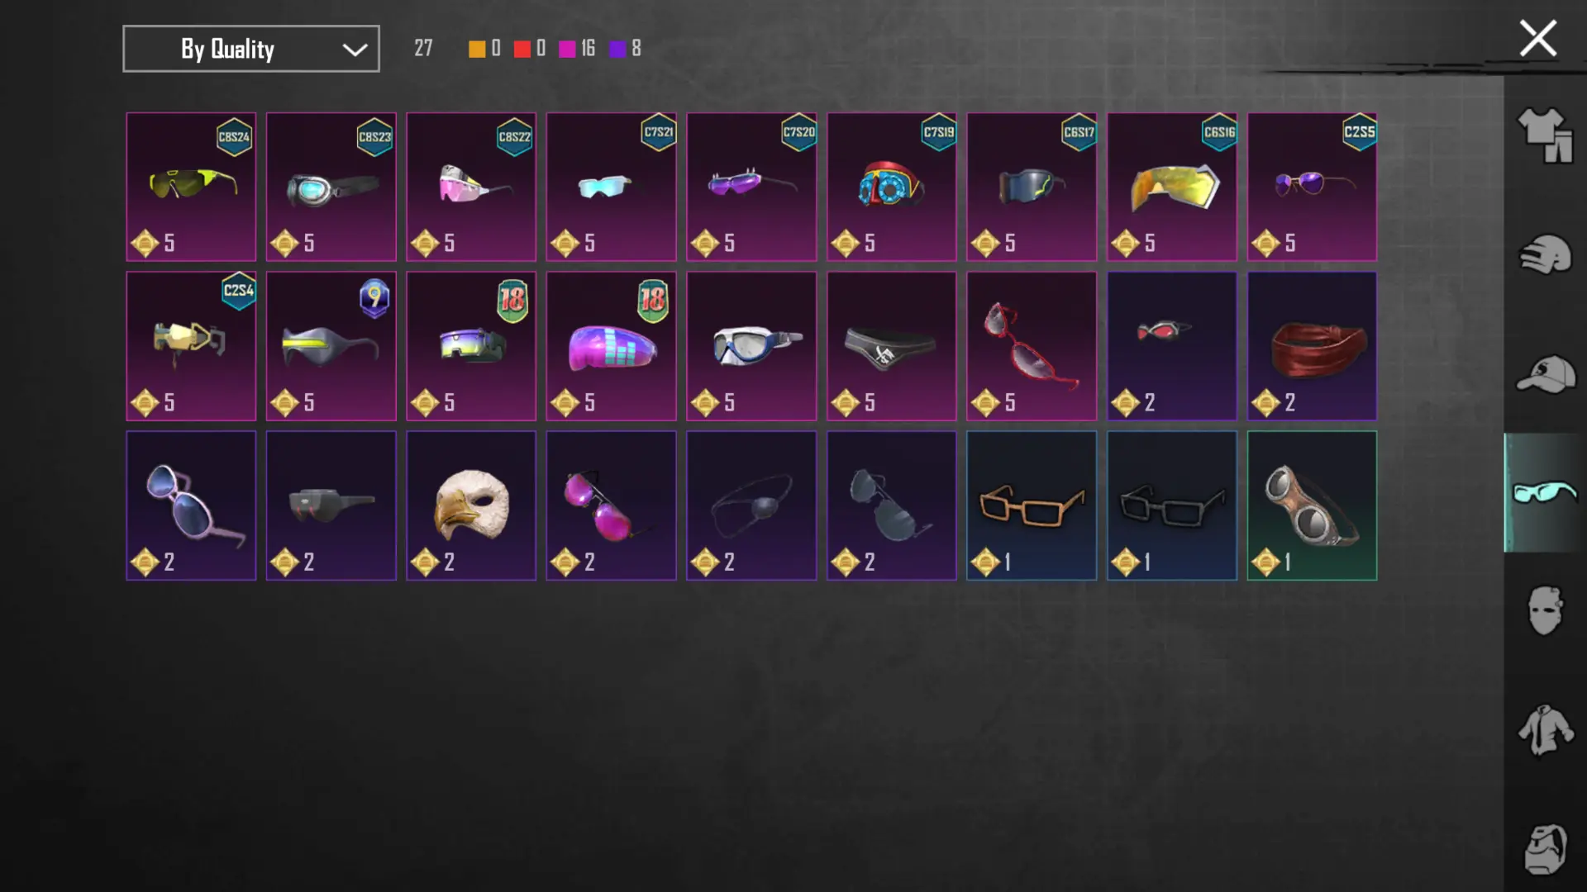Select the C8S24 yellow sunglasses item
Image resolution: width=1587 pixels, height=892 pixels.
(191, 187)
